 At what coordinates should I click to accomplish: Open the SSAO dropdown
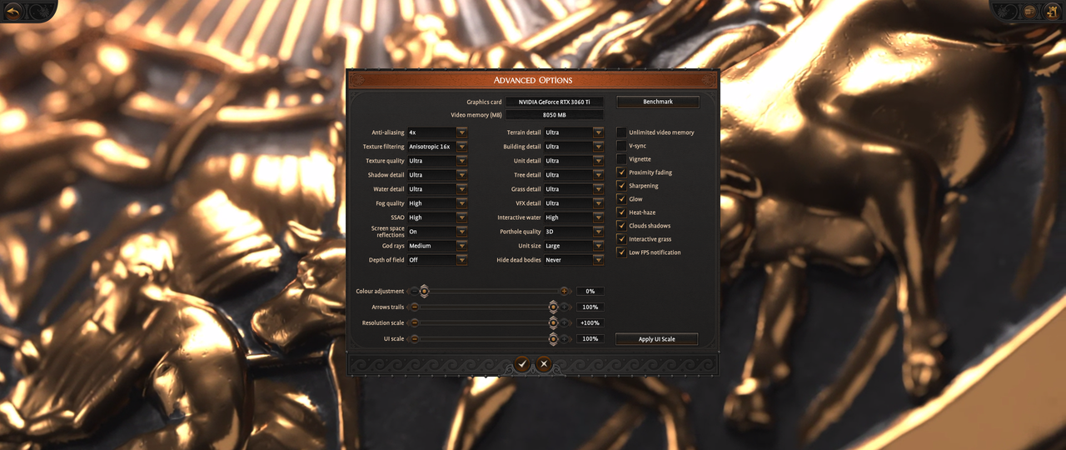[x=437, y=217]
